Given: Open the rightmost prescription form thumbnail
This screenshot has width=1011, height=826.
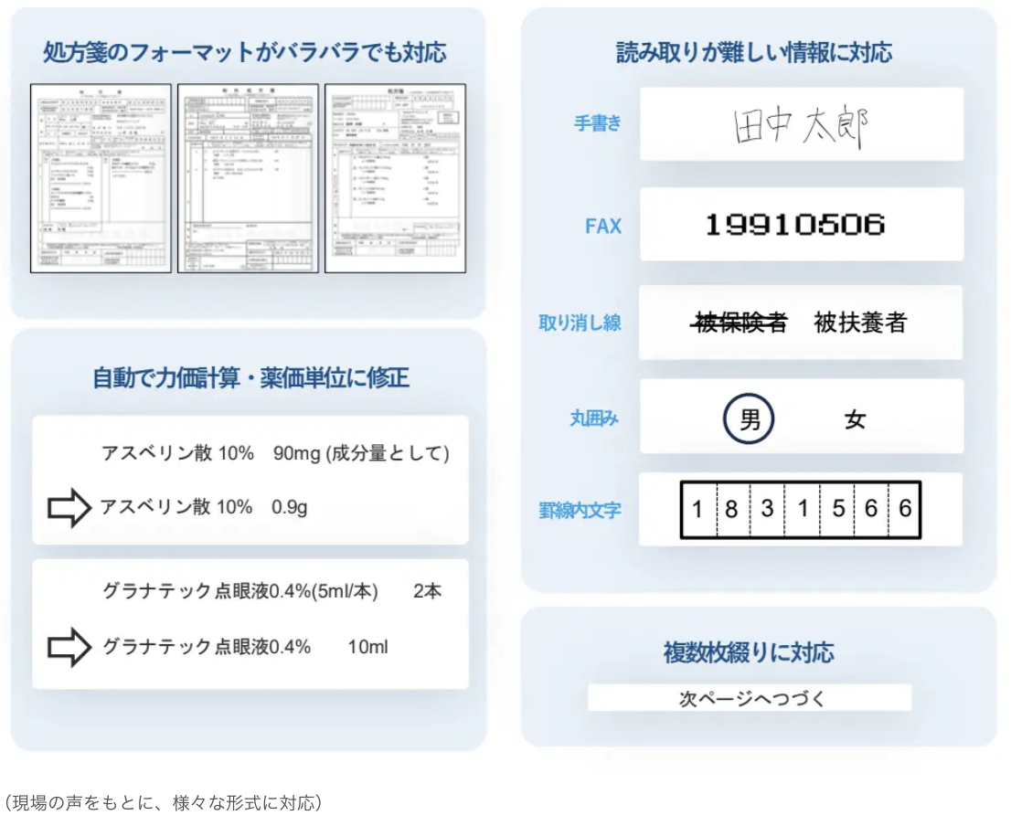Looking at the screenshot, I should tap(395, 178).
